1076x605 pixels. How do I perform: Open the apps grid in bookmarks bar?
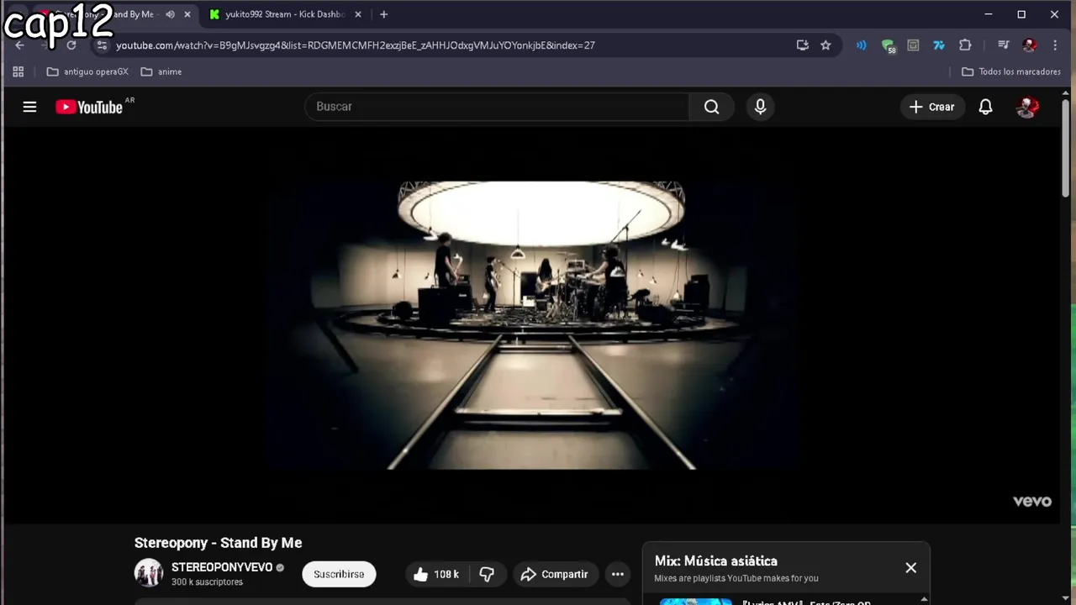click(18, 72)
